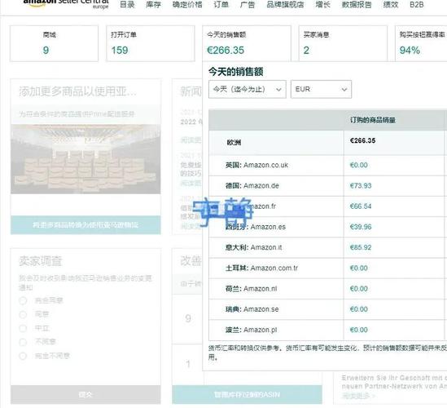Open the €0.00 value for Amazon.pl
This screenshot has height=408, width=447.
[x=358, y=330]
